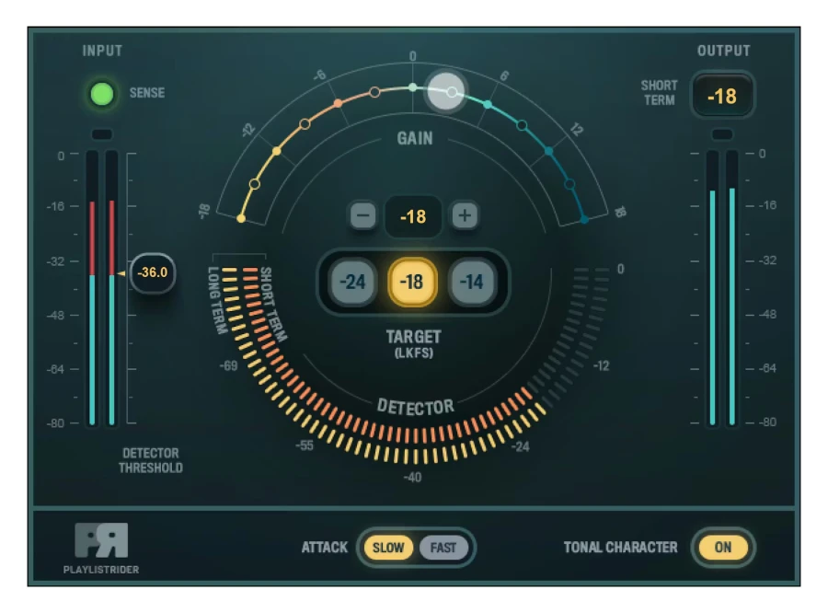Click the input clip indicator above meters
The image size is (828, 613).
point(102,134)
